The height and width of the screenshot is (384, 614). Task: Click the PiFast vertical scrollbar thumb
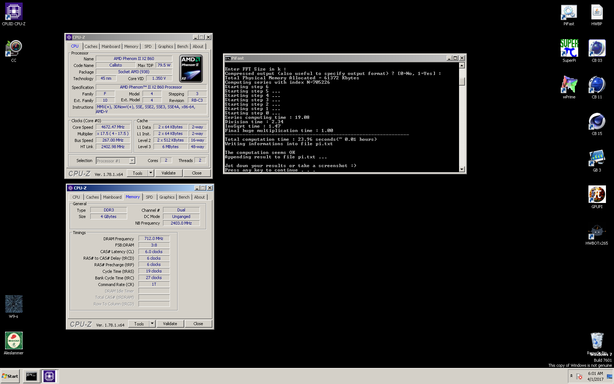[462, 81]
